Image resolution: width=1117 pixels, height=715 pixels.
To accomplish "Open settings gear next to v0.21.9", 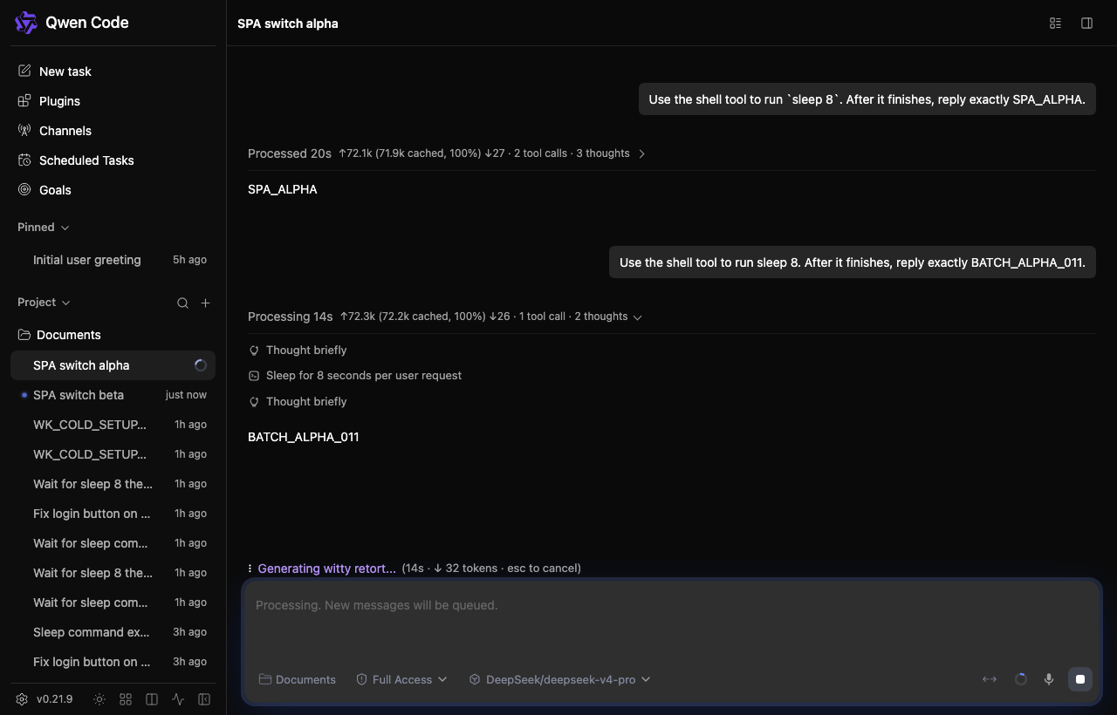I will (22, 699).
